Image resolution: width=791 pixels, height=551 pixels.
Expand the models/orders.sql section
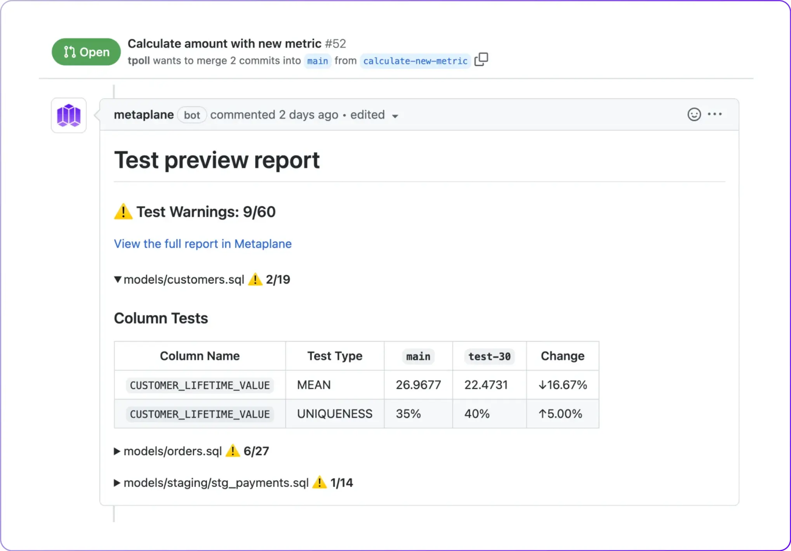click(x=117, y=451)
